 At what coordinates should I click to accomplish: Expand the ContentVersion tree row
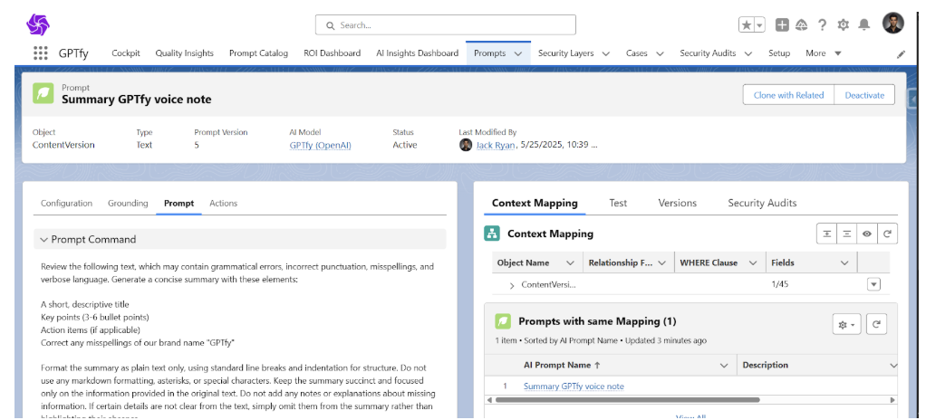(x=511, y=285)
